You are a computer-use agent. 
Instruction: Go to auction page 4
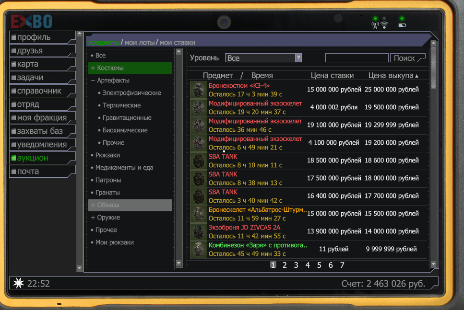(x=308, y=265)
